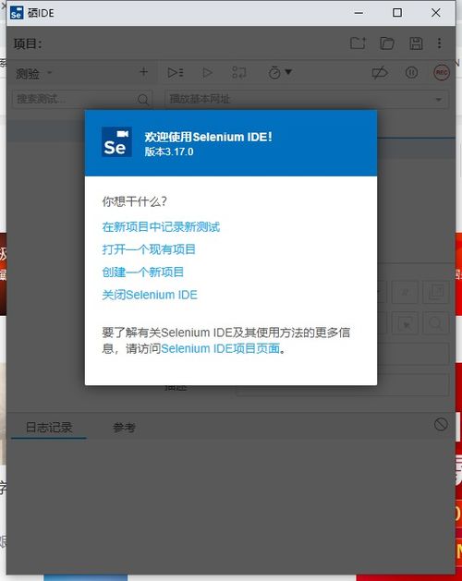This screenshot has width=462, height=581.
Task: Click the 播放基本网址 base URL field
Action: 306,99
